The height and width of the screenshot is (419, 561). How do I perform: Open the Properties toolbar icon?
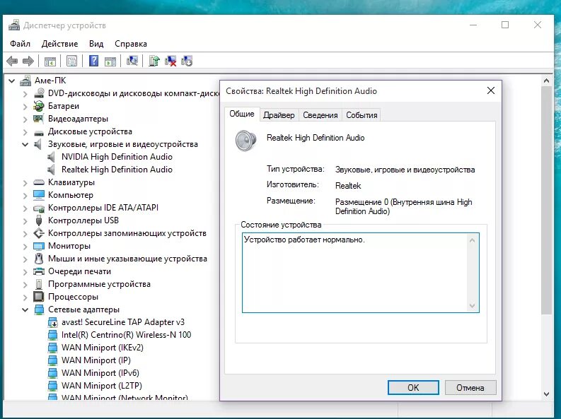(x=71, y=61)
